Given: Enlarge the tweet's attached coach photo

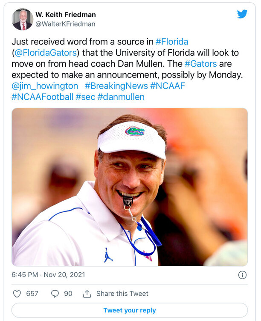Looking at the screenshot, I should (130, 187).
